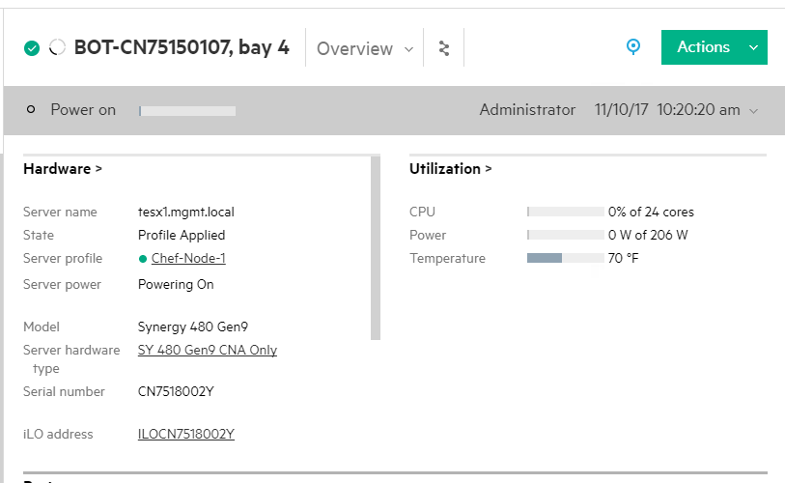785x483 pixels.
Task: Click the Temperature gauge bar
Action: point(565,258)
